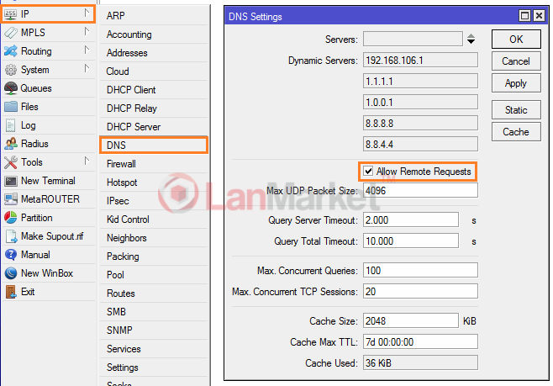553x386 pixels.
Task: Open the DNS Cache button
Action: [516, 132]
